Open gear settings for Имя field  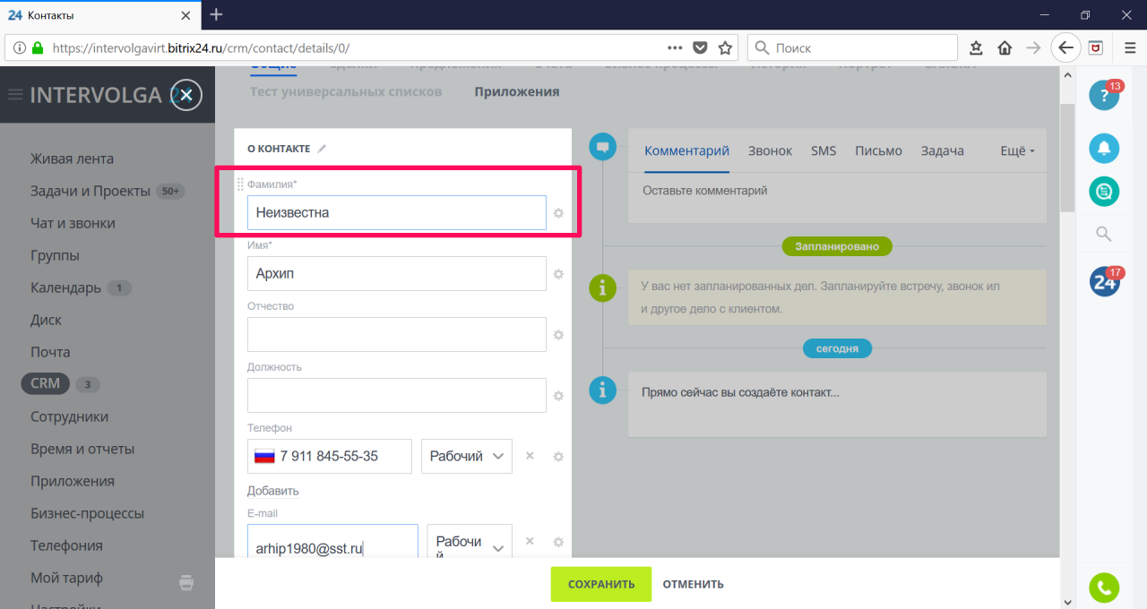[x=558, y=274]
